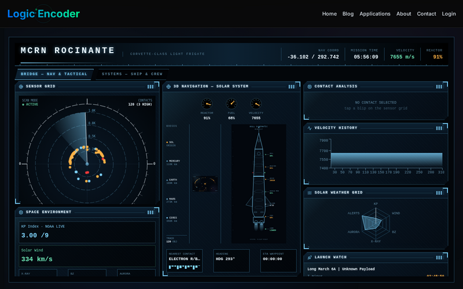Switch to Bridge – Nav & Tactical tab
Image resolution: width=463 pixels, height=289 pixels.
coord(54,74)
